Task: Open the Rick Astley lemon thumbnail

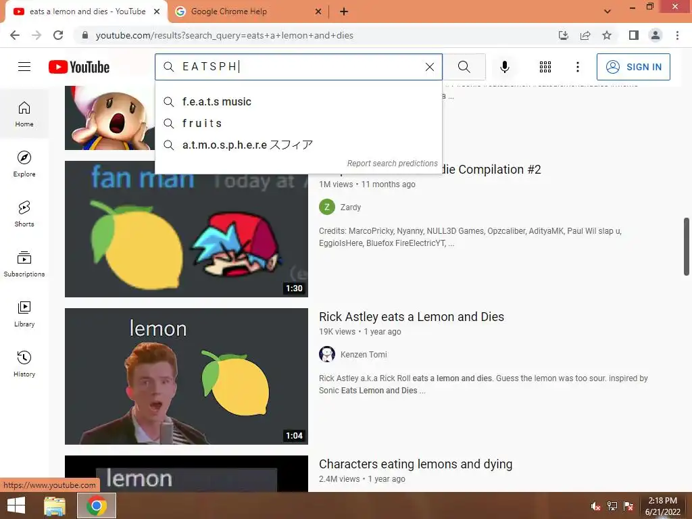Action: pos(187,376)
